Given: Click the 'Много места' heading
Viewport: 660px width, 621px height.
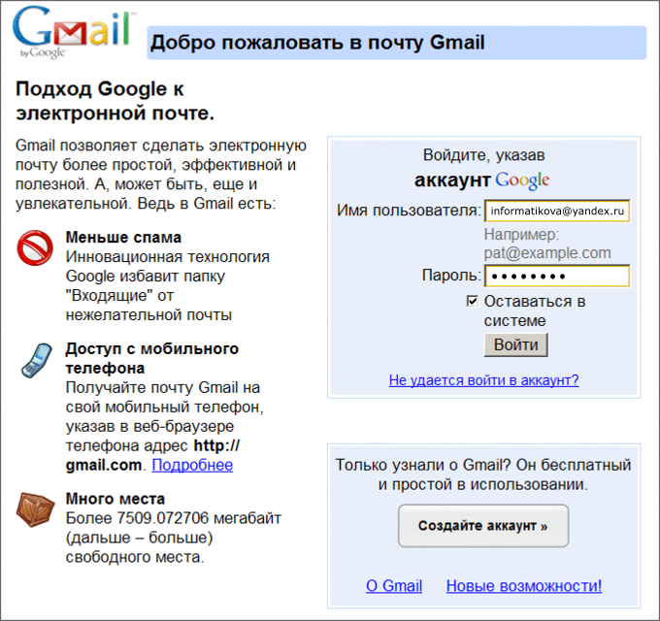Looking at the screenshot, I should (x=115, y=499).
